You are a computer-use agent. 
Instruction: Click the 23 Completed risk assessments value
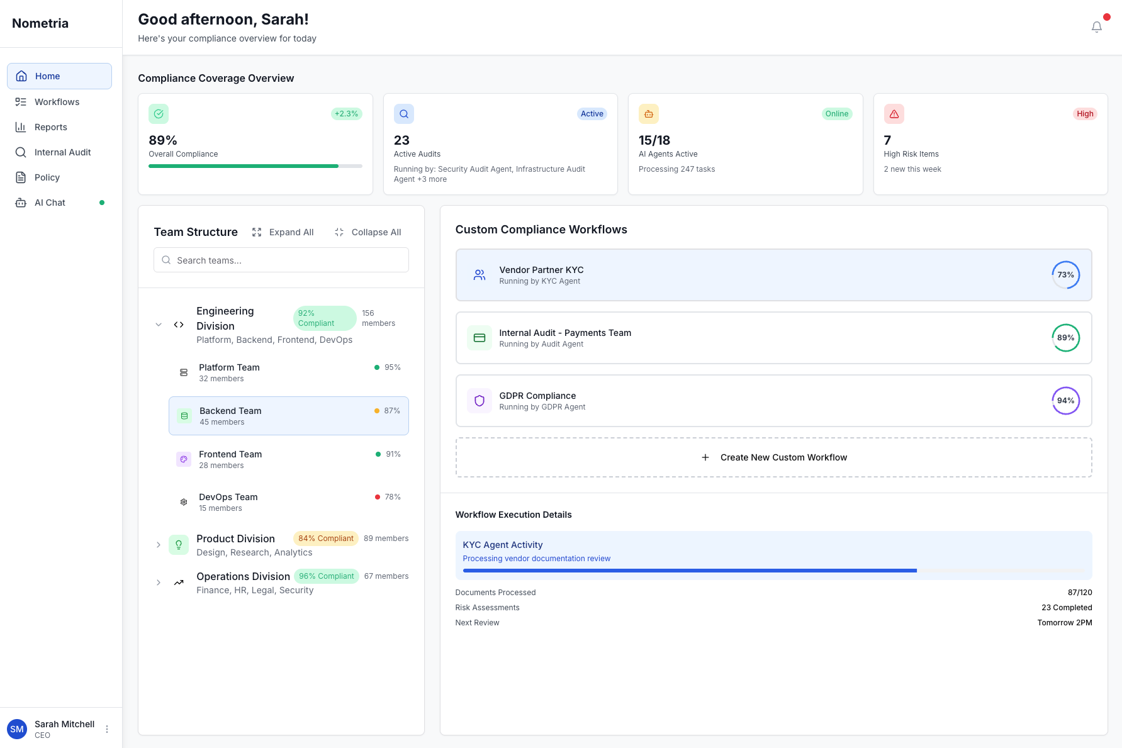[x=1067, y=608]
